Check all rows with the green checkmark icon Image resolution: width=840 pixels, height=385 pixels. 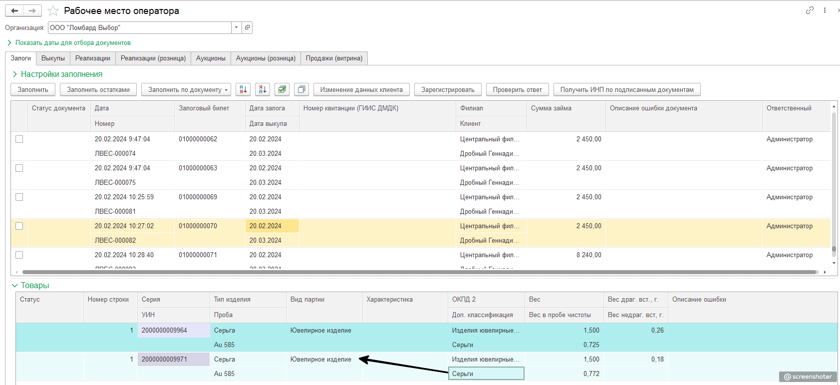coord(282,89)
